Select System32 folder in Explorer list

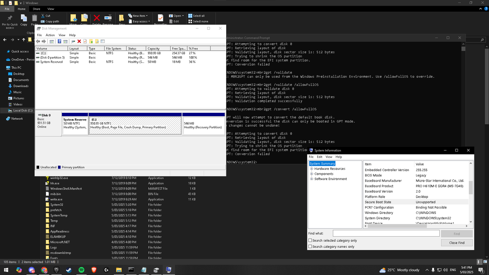click(x=57, y=205)
